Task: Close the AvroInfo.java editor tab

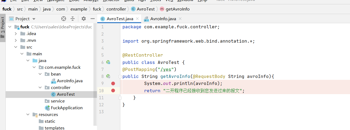Action: pos(180,19)
